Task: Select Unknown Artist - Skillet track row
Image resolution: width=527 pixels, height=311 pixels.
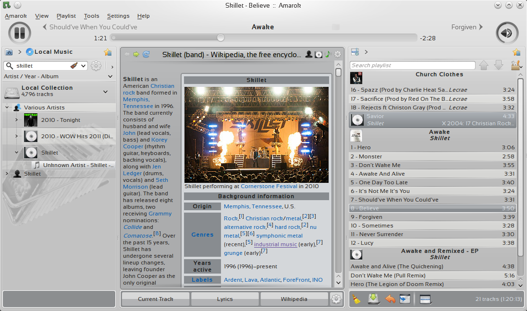Action: tap(74, 165)
